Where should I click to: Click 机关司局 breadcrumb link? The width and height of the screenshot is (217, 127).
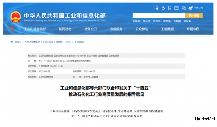pyautogui.click(x=48, y=42)
